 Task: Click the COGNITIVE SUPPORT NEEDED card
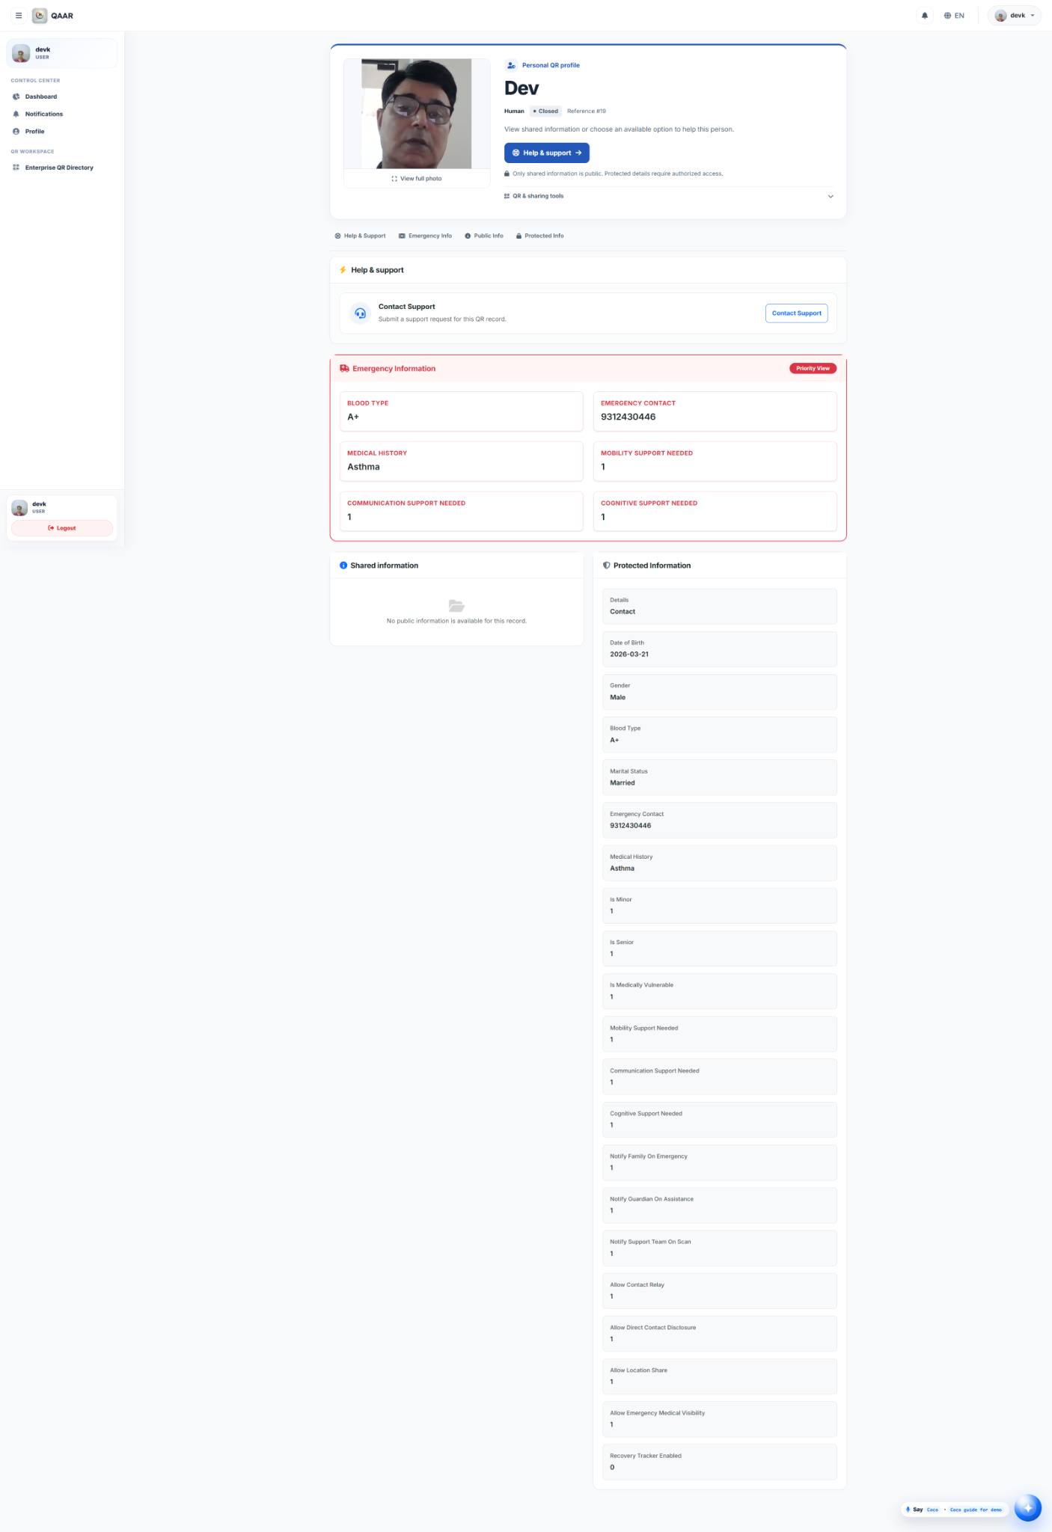coord(715,511)
